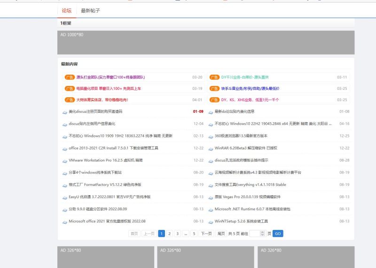Click the 广告 badge before 大树体育实体店

click(x=69, y=100)
